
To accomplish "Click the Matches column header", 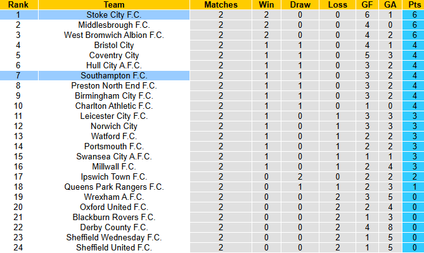I will [221, 4].
